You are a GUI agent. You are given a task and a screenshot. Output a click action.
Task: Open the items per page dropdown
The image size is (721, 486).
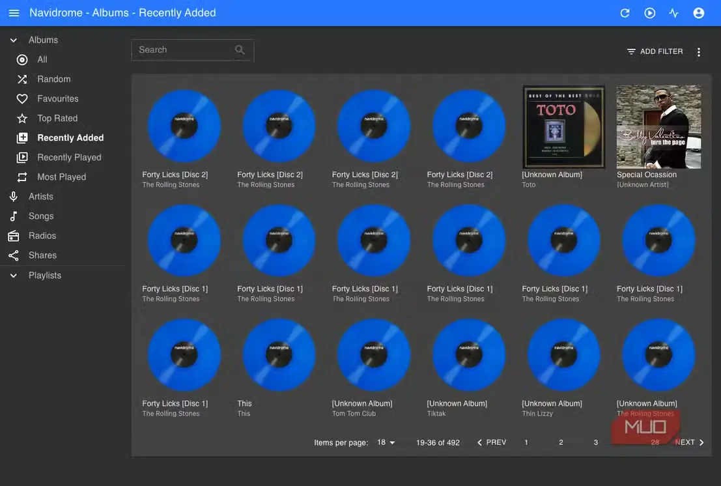coord(386,442)
